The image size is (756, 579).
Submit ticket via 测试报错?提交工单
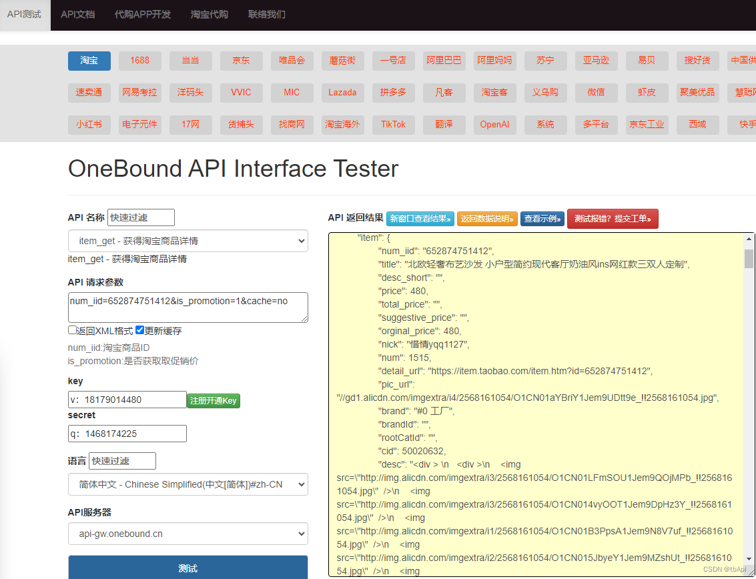pos(613,219)
